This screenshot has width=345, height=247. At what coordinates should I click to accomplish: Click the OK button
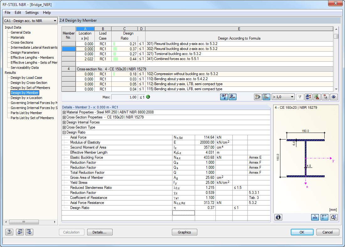coord(302,232)
